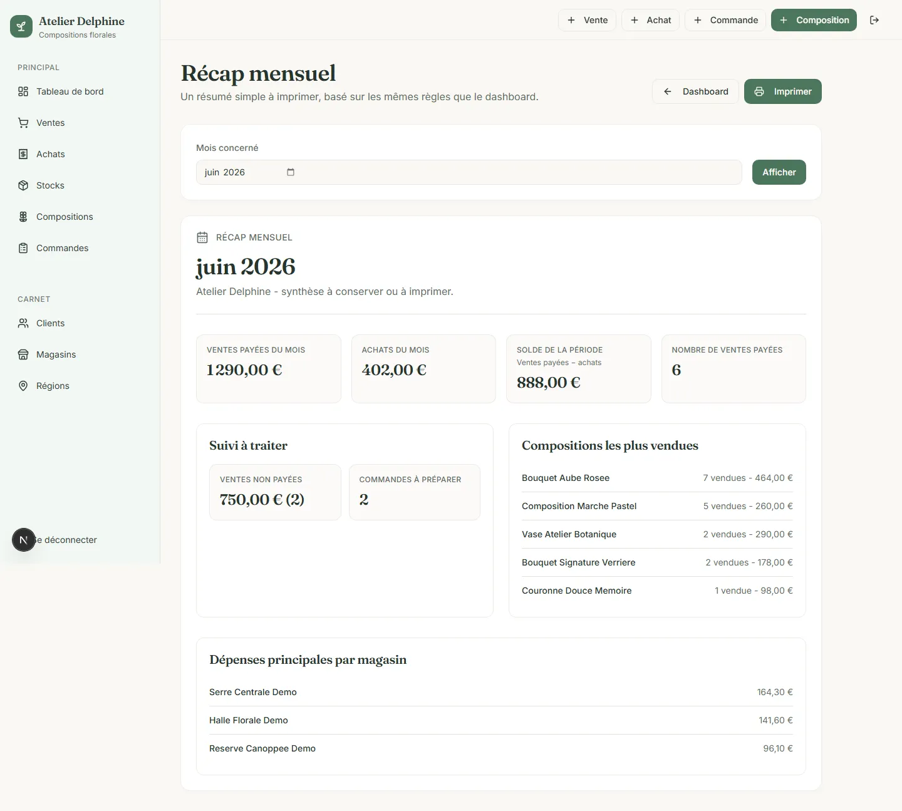Select Commandes in the sidebar
Image resolution: width=902 pixels, height=811 pixels.
click(x=80, y=248)
